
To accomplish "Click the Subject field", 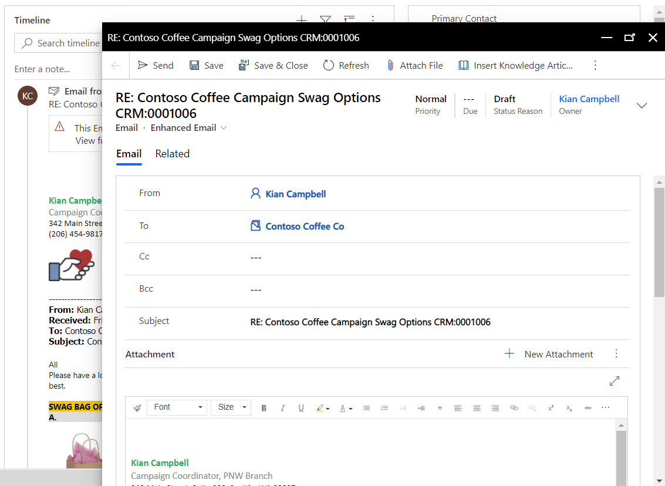I will click(x=370, y=322).
